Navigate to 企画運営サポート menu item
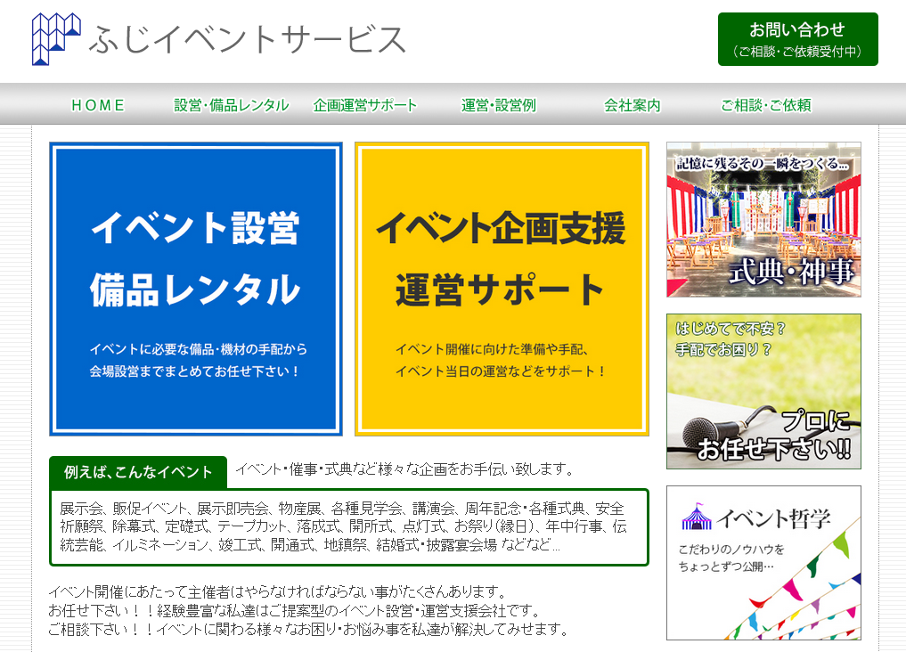Image resolution: width=906 pixels, height=652 pixels. (365, 104)
